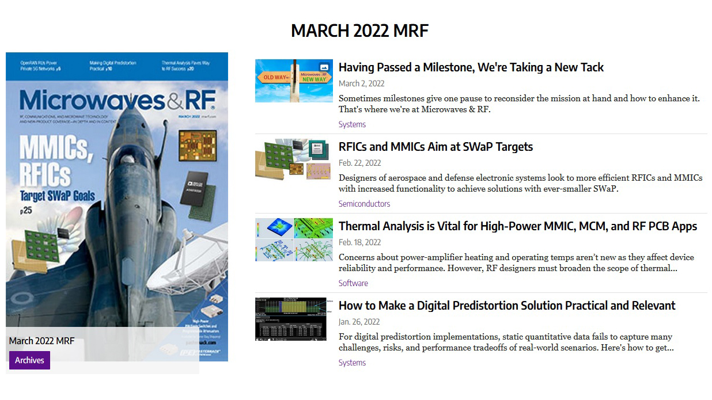Select the Systems tag under the predistortion article
The image size is (712, 400).
pos(352,363)
